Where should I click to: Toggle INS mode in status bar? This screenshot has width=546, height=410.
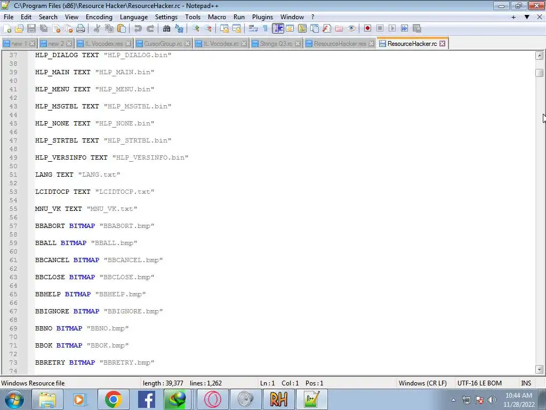526,383
